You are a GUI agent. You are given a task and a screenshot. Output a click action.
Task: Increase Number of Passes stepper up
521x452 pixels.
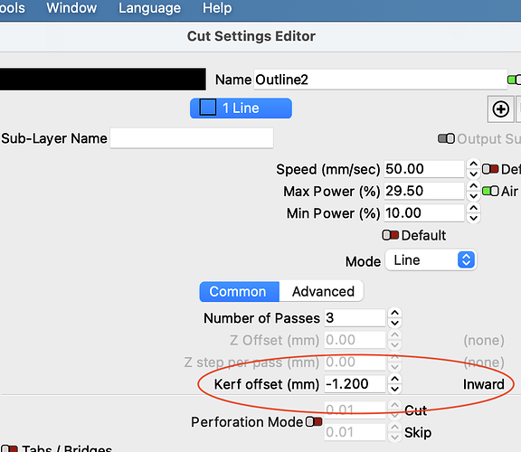(x=394, y=313)
